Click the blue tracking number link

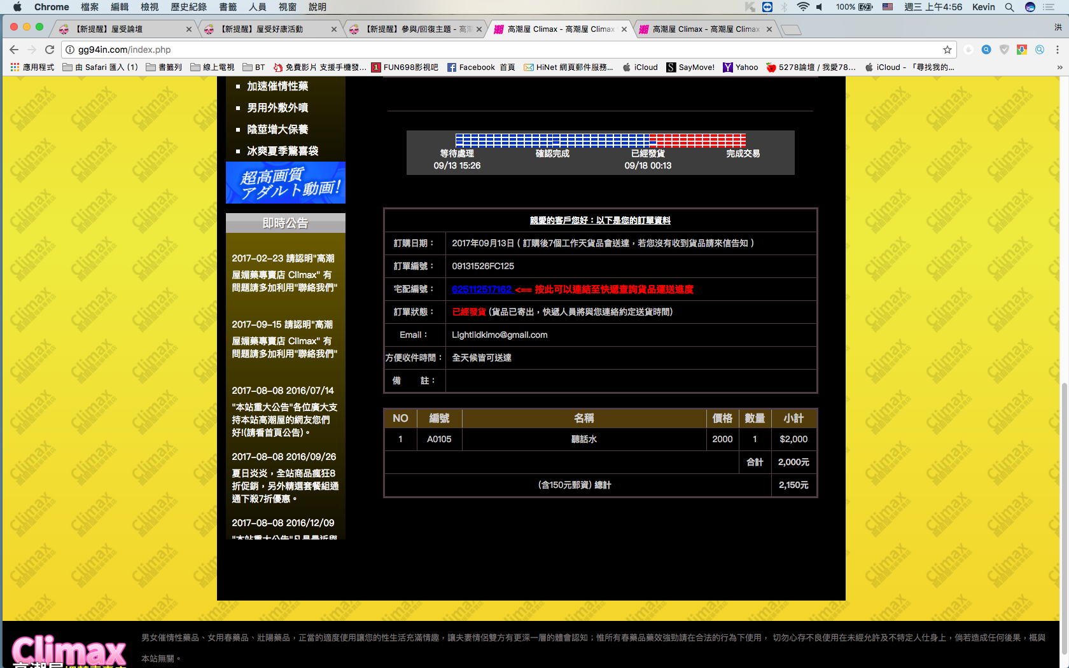click(482, 289)
